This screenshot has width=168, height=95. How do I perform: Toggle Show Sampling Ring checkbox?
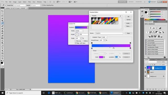click(43, 5)
